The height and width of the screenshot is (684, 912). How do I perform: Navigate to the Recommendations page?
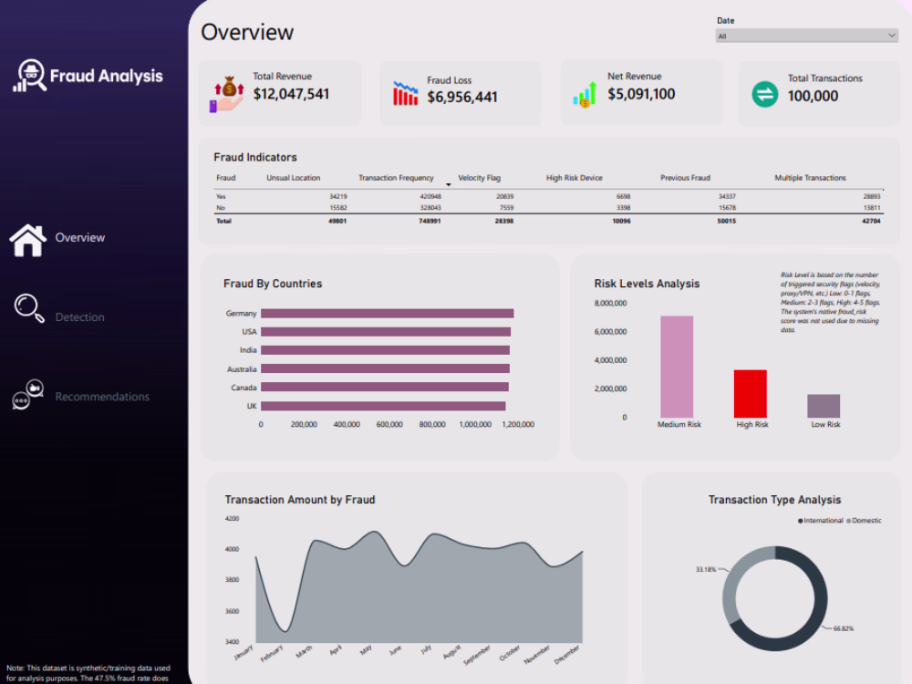102,397
